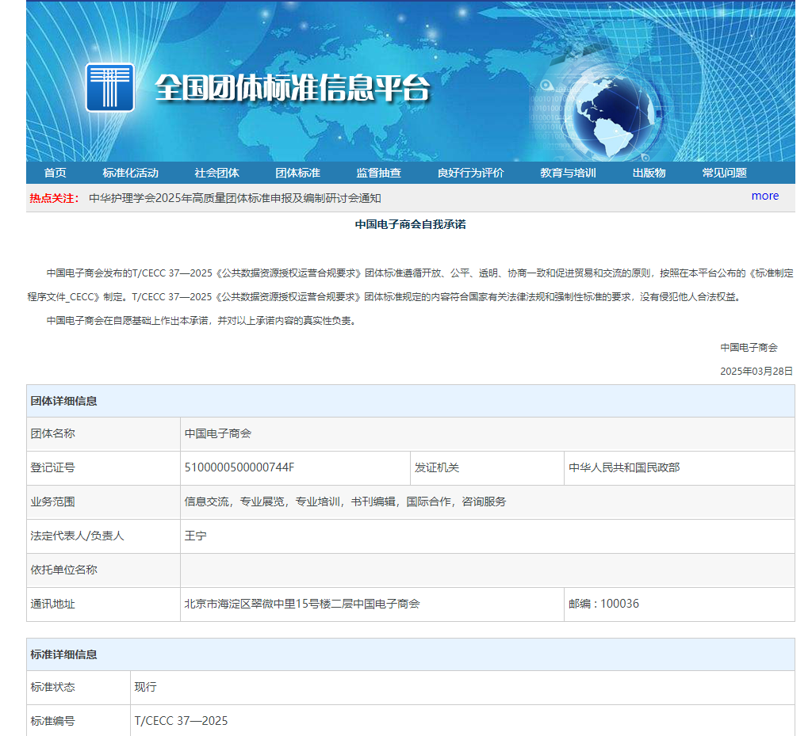This screenshot has width=812, height=736.
Task: Select the 团体名称 value 中国电子商会
Action: coord(218,433)
